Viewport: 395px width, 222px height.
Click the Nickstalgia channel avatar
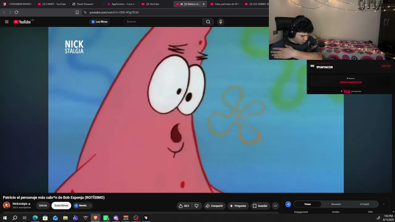coord(6,205)
